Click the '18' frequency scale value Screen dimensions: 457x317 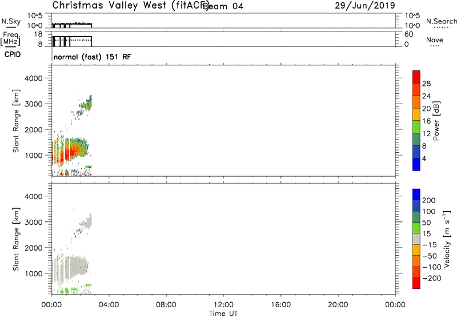coord(38,34)
